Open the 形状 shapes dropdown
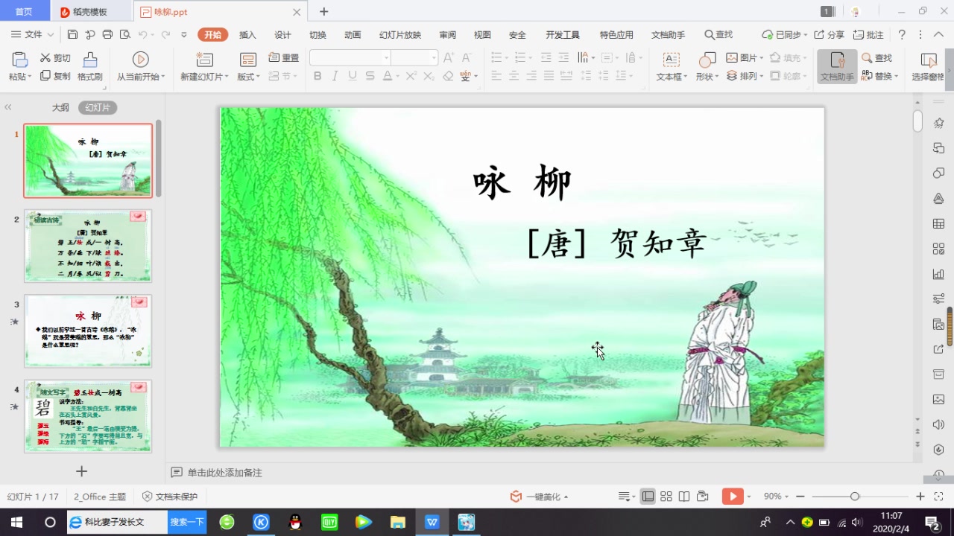The width and height of the screenshot is (954, 536). click(x=707, y=77)
